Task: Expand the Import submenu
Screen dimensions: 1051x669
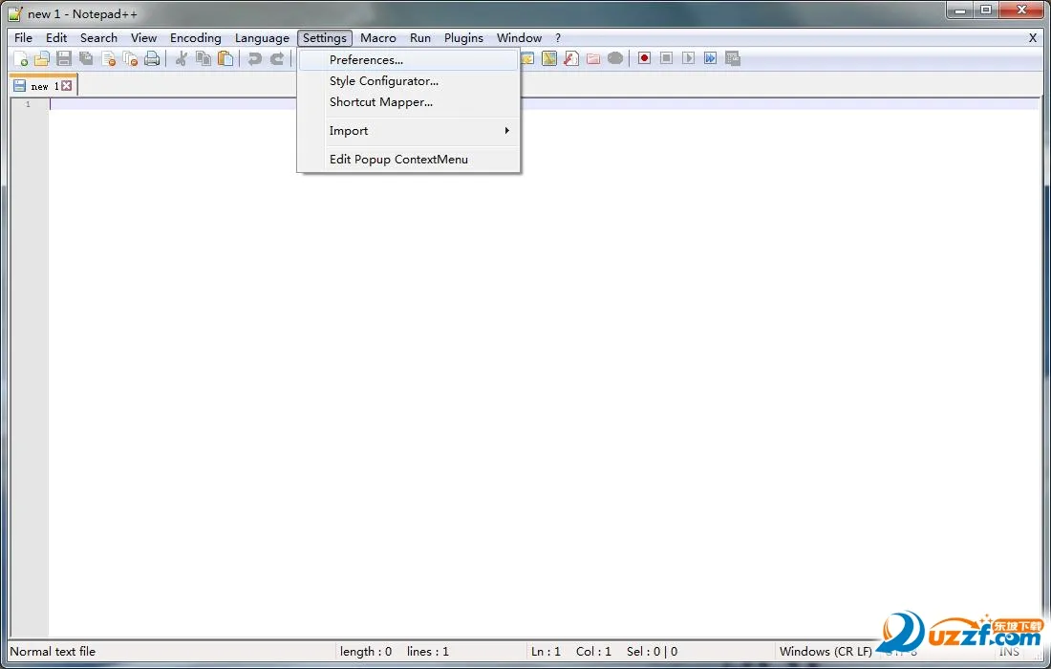Action: coord(409,131)
